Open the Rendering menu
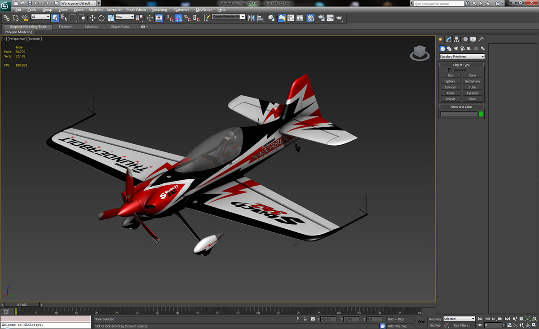The image size is (539, 329). pyautogui.click(x=159, y=9)
